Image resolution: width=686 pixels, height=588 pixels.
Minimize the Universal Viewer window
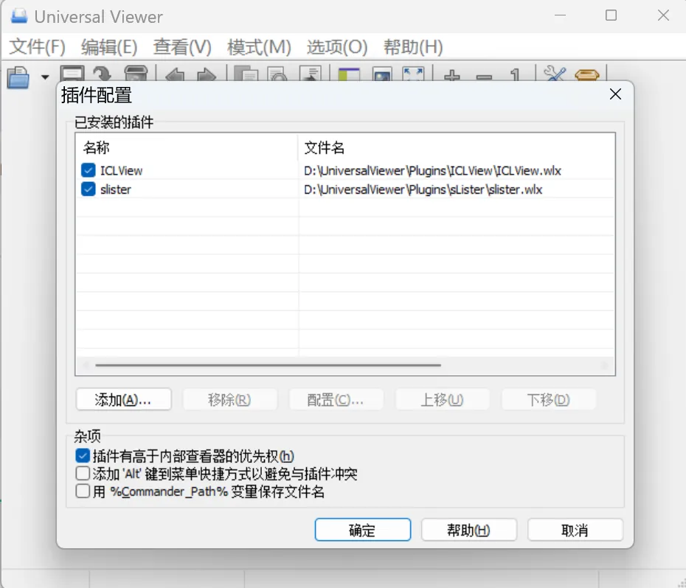pos(561,15)
